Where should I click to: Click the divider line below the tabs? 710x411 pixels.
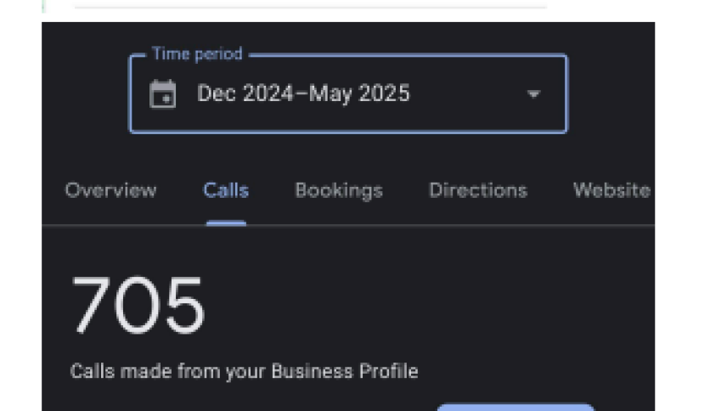348,225
